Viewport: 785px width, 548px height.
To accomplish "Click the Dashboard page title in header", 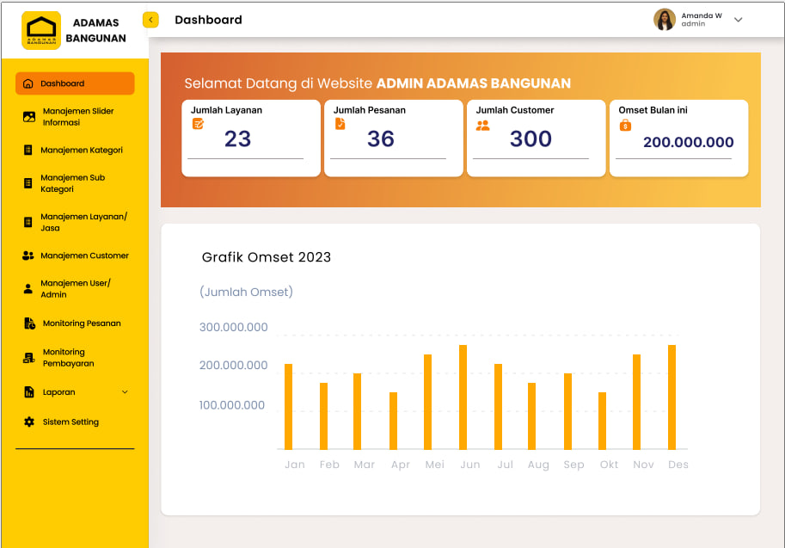I will pyautogui.click(x=208, y=20).
